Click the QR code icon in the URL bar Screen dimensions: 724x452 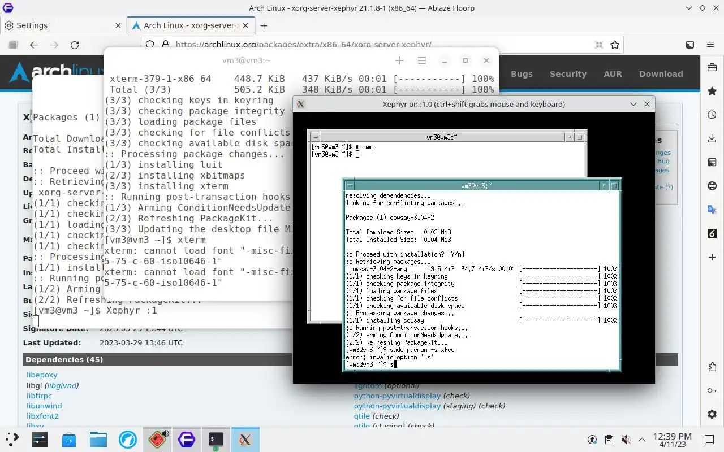point(599,45)
